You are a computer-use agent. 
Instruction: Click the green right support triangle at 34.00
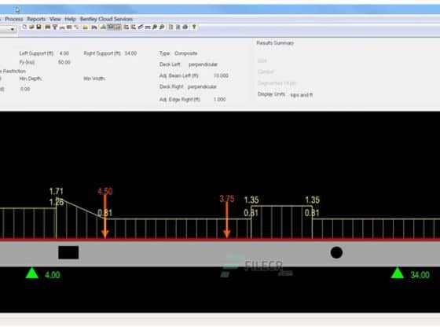398,273
